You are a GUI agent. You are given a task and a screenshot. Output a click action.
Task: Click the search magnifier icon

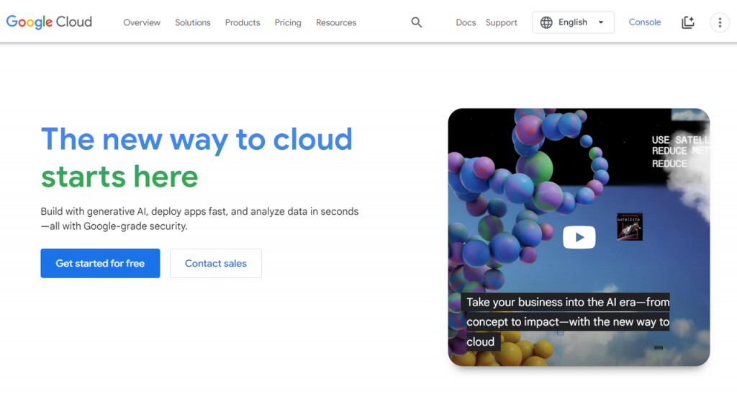click(x=417, y=22)
